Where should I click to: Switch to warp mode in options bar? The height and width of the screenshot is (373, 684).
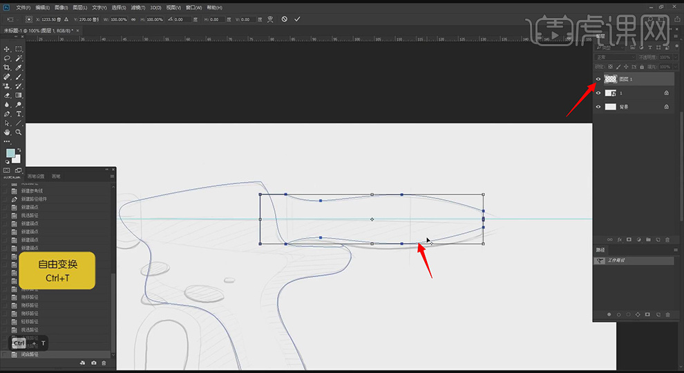click(x=270, y=19)
